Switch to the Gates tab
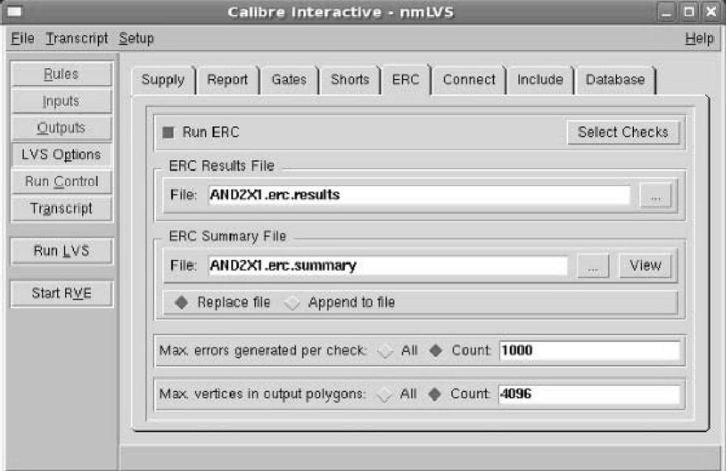Image resolution: width=726 pixels, height=471 pixels. 289,80
